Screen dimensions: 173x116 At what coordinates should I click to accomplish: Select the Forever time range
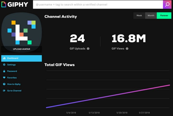click(x=164, y=16)
